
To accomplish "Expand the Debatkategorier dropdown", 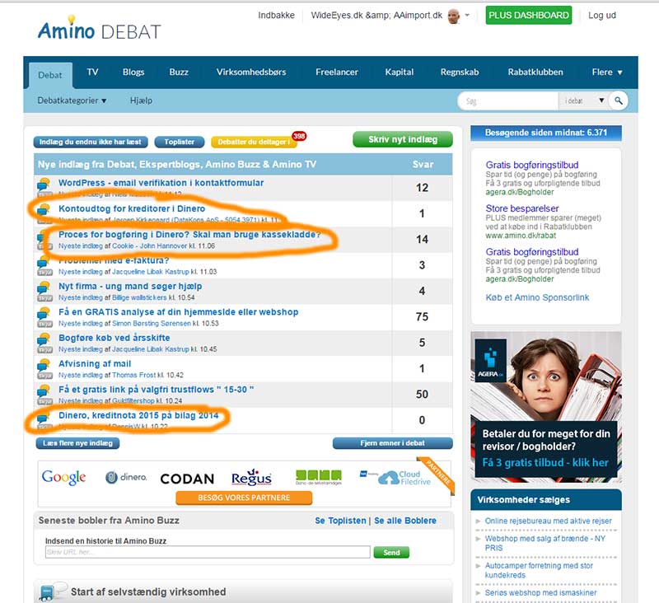I will coord(72,100).
